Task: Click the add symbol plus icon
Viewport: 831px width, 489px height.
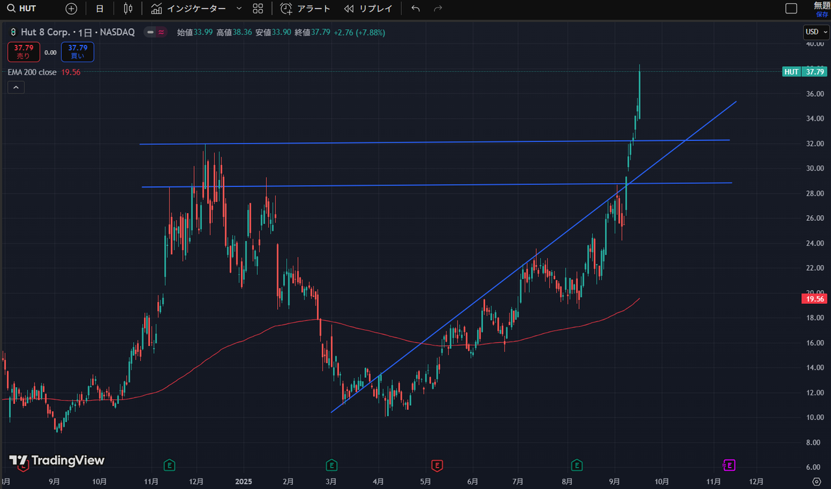Action: tap(71, 8)
